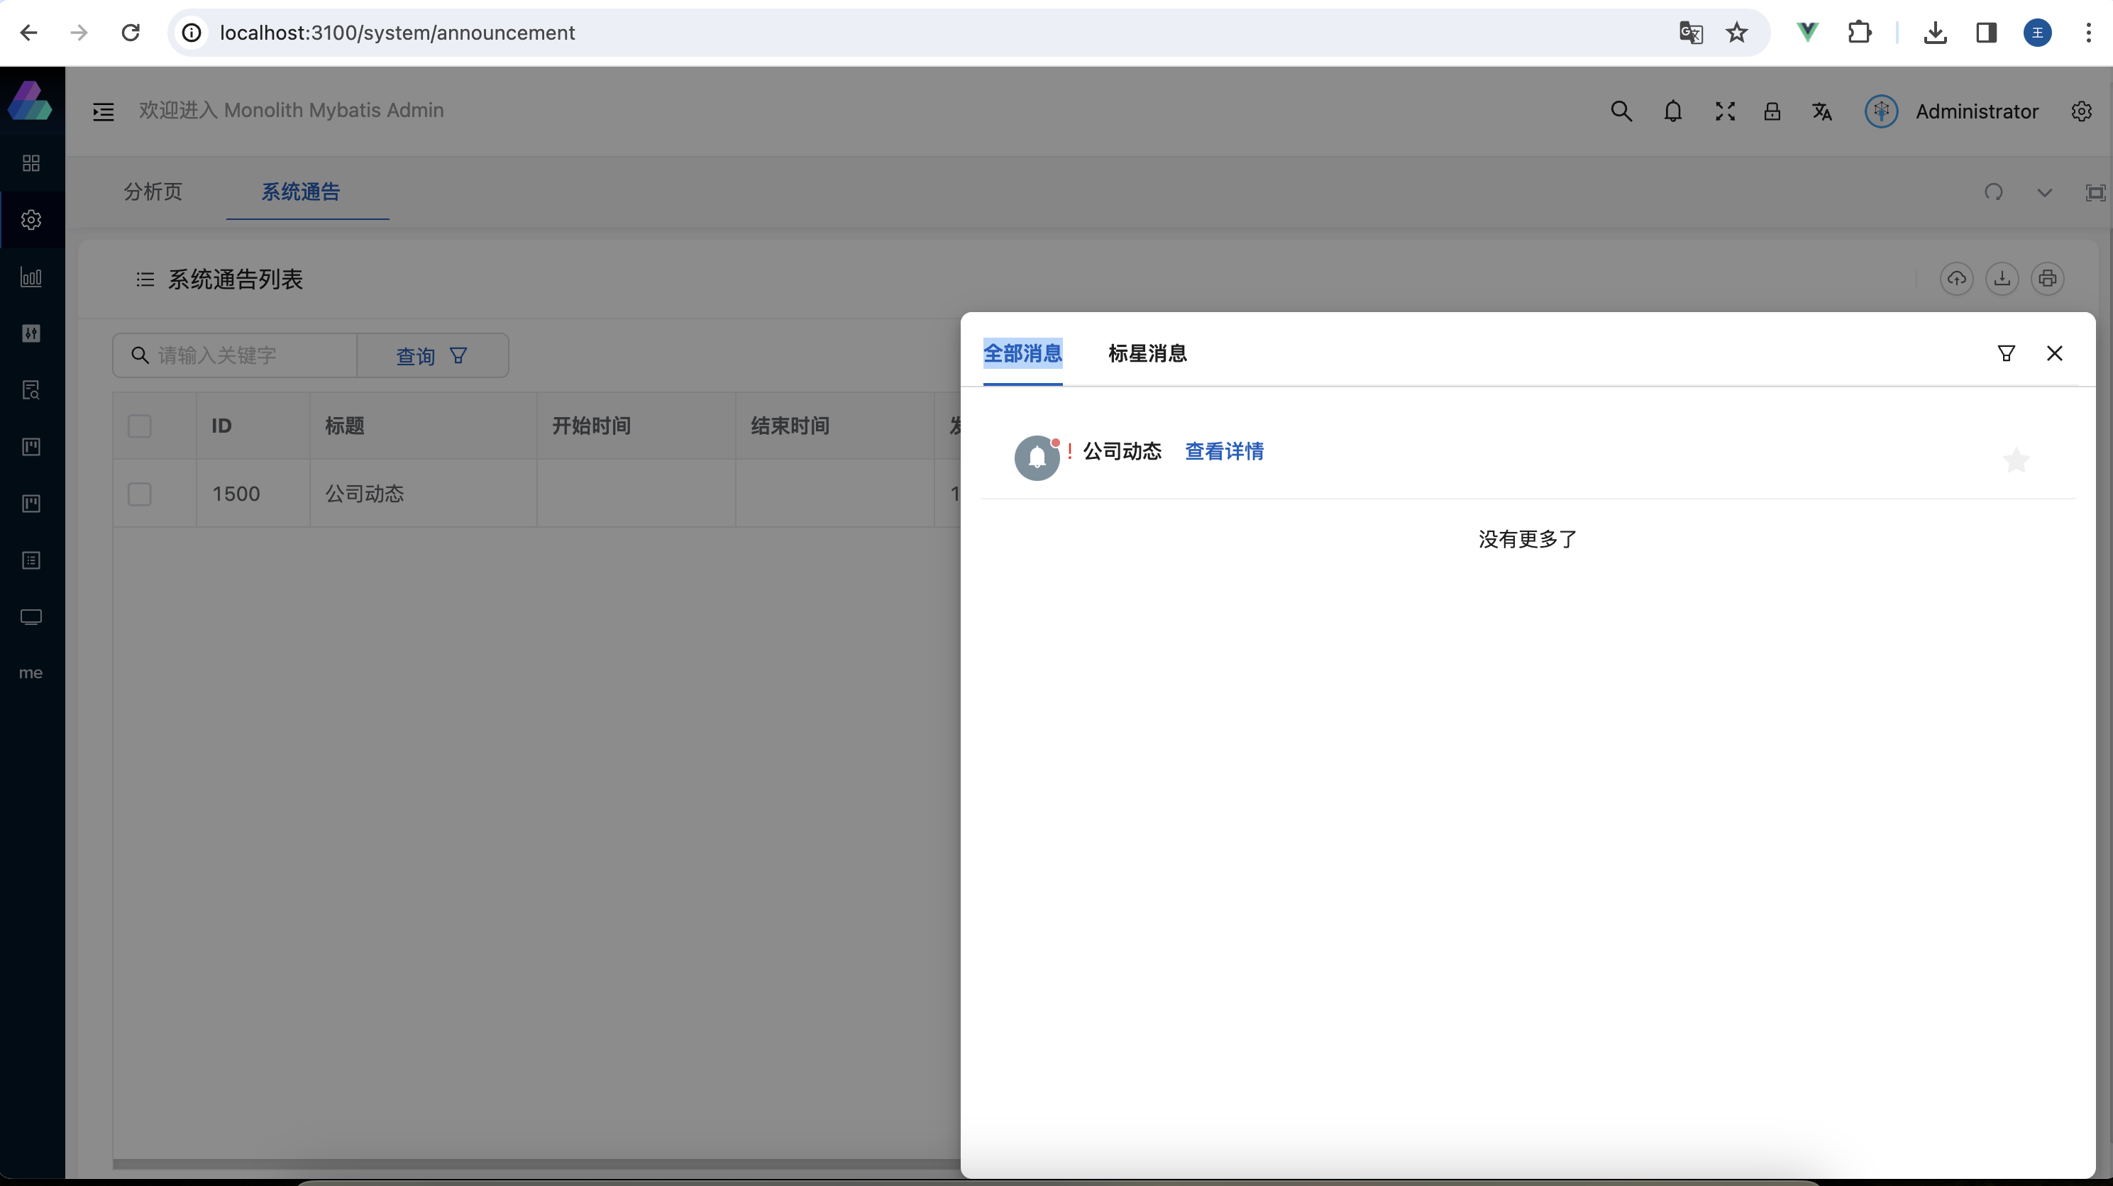2113x1186 pixels.
Task: Click the cloud upload import icon
Action: [1956, 279]
